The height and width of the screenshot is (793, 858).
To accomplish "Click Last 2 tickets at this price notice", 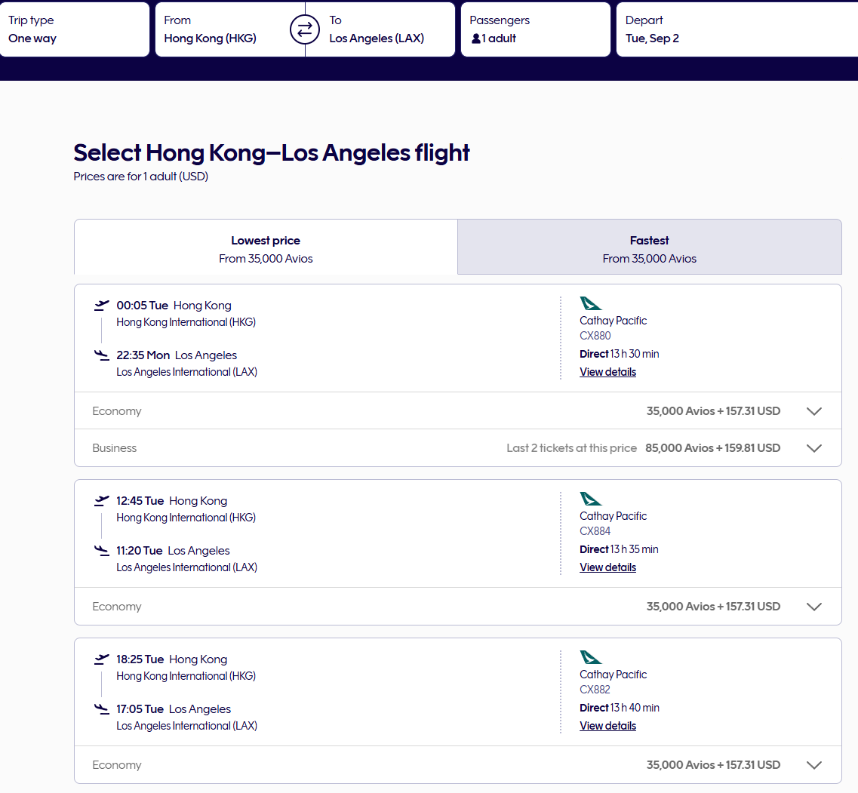I will click(572, 448).
